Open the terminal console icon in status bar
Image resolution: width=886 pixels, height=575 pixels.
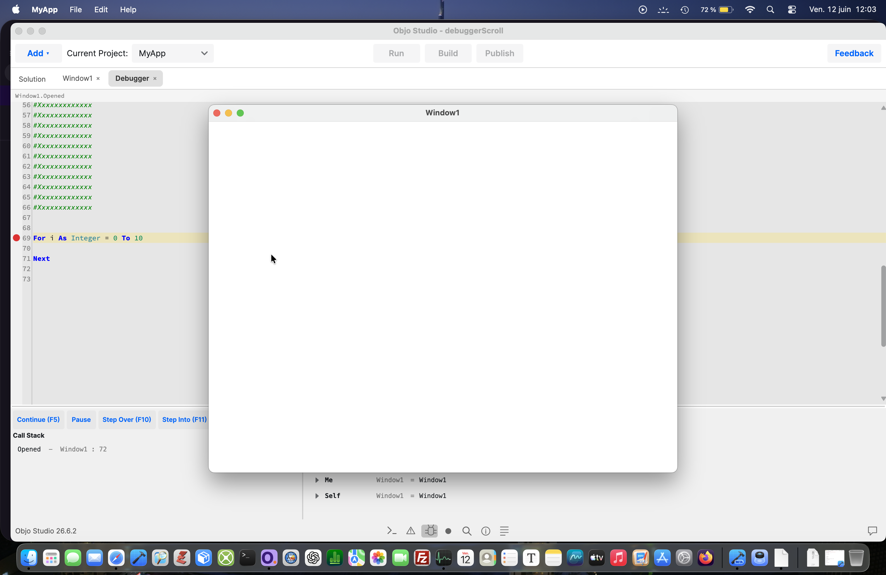(391, 531)
